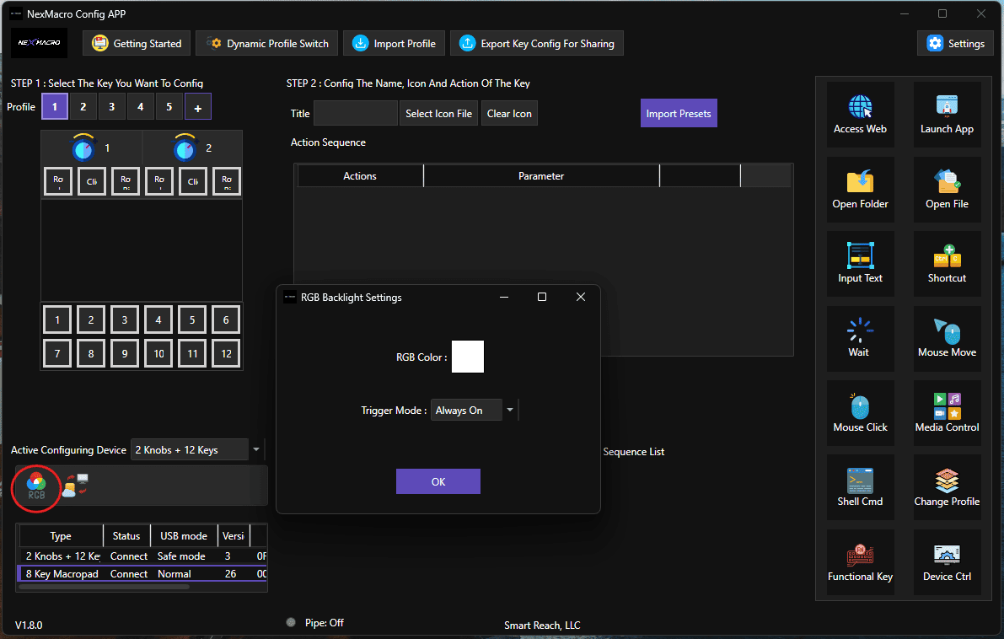This screenshot has height=639, width=1004.
Task: Add a Launch App action
Action: 947,115
